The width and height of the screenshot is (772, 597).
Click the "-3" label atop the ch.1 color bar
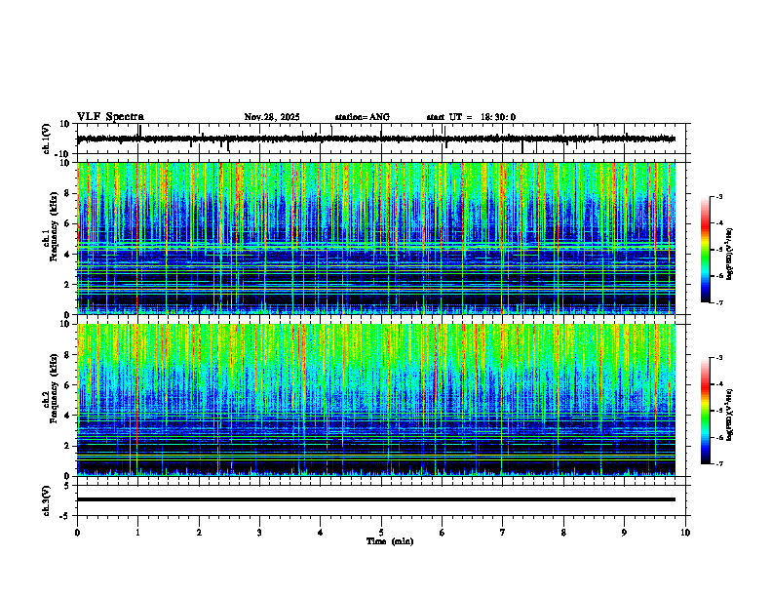718,196
